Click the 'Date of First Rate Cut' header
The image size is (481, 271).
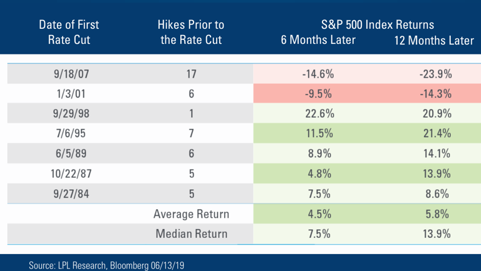click(69, 32)
